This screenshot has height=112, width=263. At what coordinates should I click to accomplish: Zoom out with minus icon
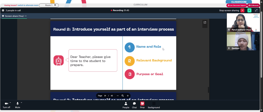pos(118,96)
